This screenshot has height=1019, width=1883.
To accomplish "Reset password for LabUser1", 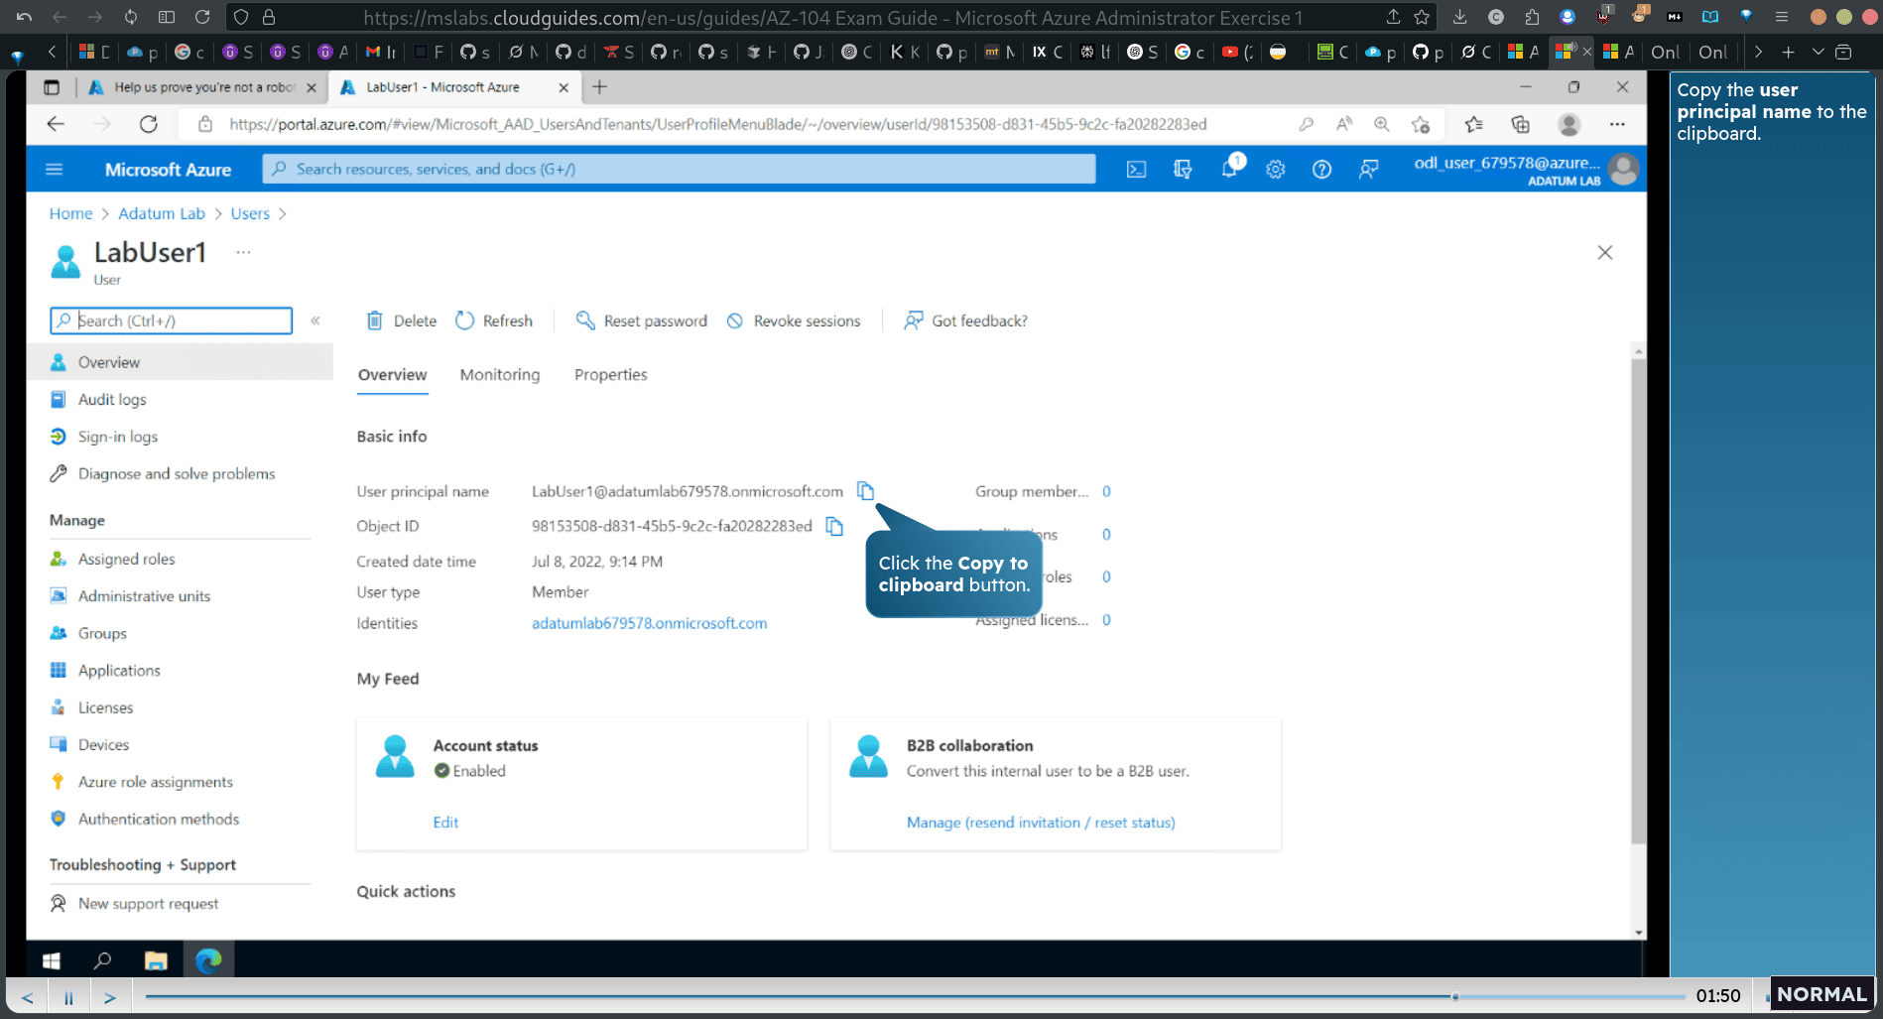I will 642,320.
